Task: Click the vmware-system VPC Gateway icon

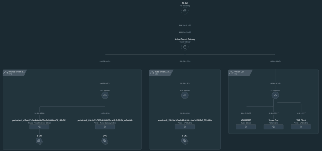Action: pyautogui.click(x=105, y=95)
